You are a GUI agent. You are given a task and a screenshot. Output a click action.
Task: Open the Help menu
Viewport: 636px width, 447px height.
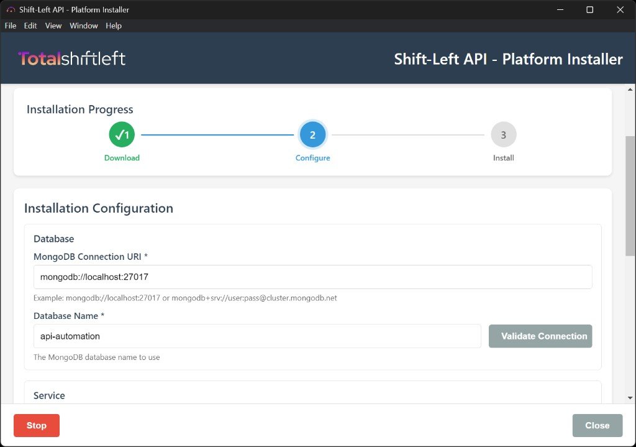[x=114, y=25]
